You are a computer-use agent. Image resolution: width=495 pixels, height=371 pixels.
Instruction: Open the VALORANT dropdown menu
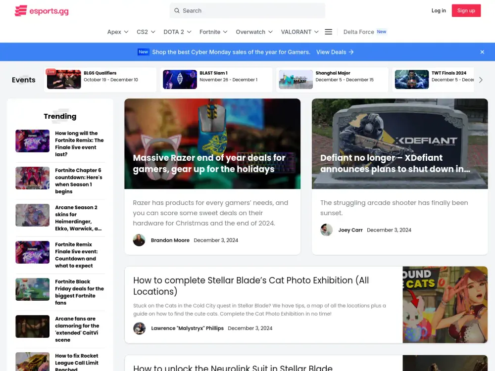tap(299, 32)
